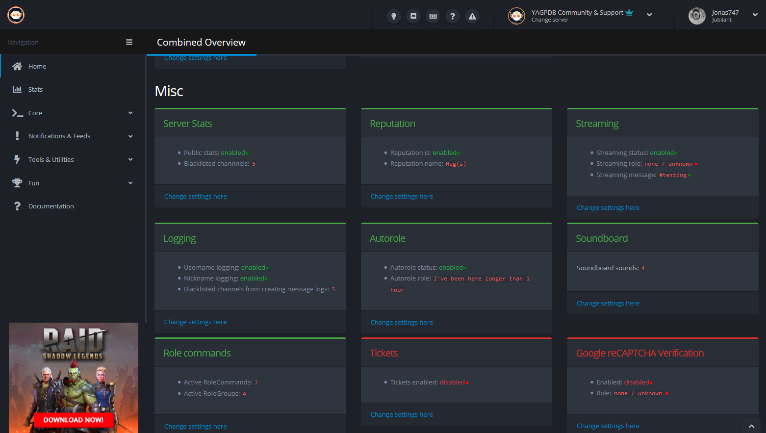This screenshot has width=766, height=433.
Task: Click the Stats chart icon
Action: 17,89
